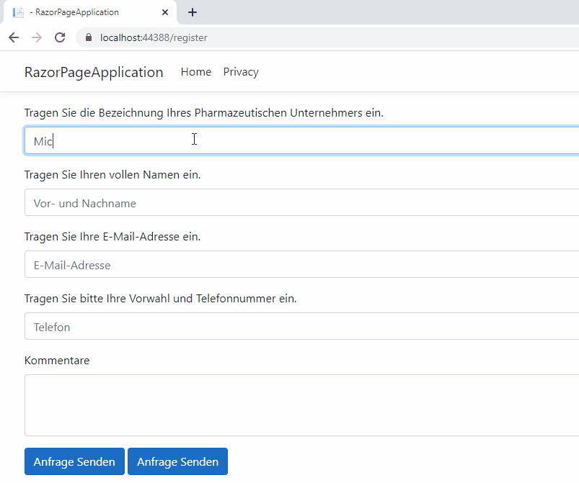This screenshot has height=483, width=579.
Task: Click the label about Pharmazeutischen Unternehmers
Action: click(x=204, y=113)
